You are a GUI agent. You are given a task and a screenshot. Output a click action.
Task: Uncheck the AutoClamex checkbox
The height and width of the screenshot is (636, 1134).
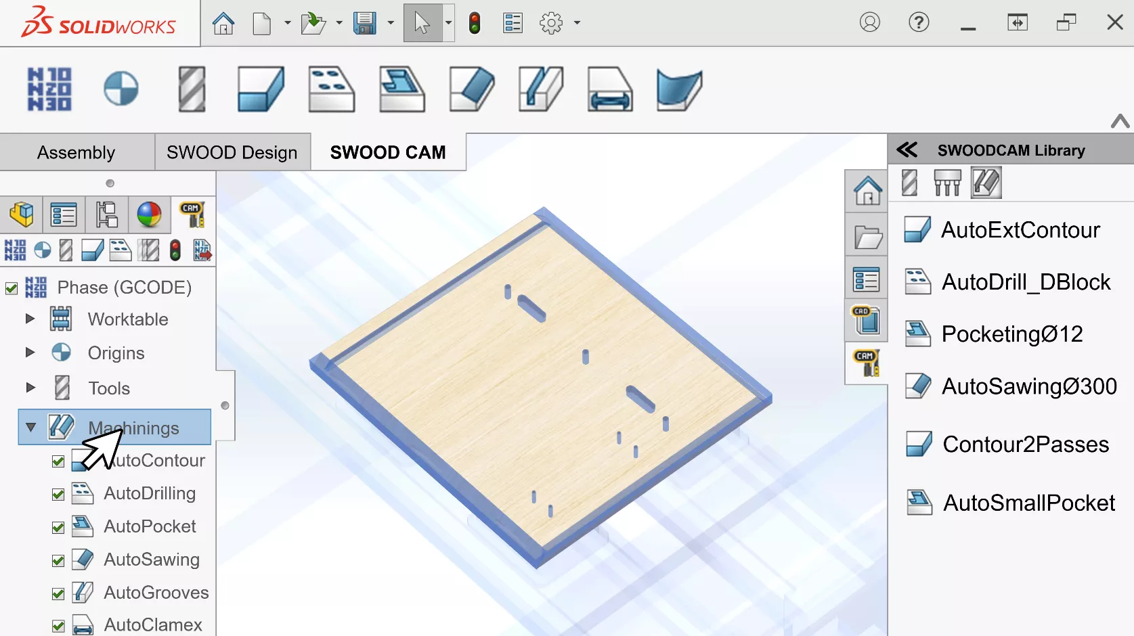point(58,626)
